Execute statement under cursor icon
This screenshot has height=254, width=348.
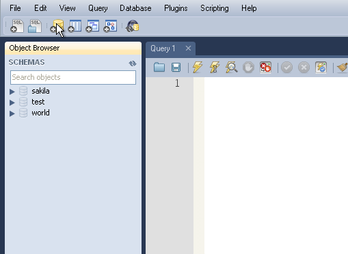[214, 68]
